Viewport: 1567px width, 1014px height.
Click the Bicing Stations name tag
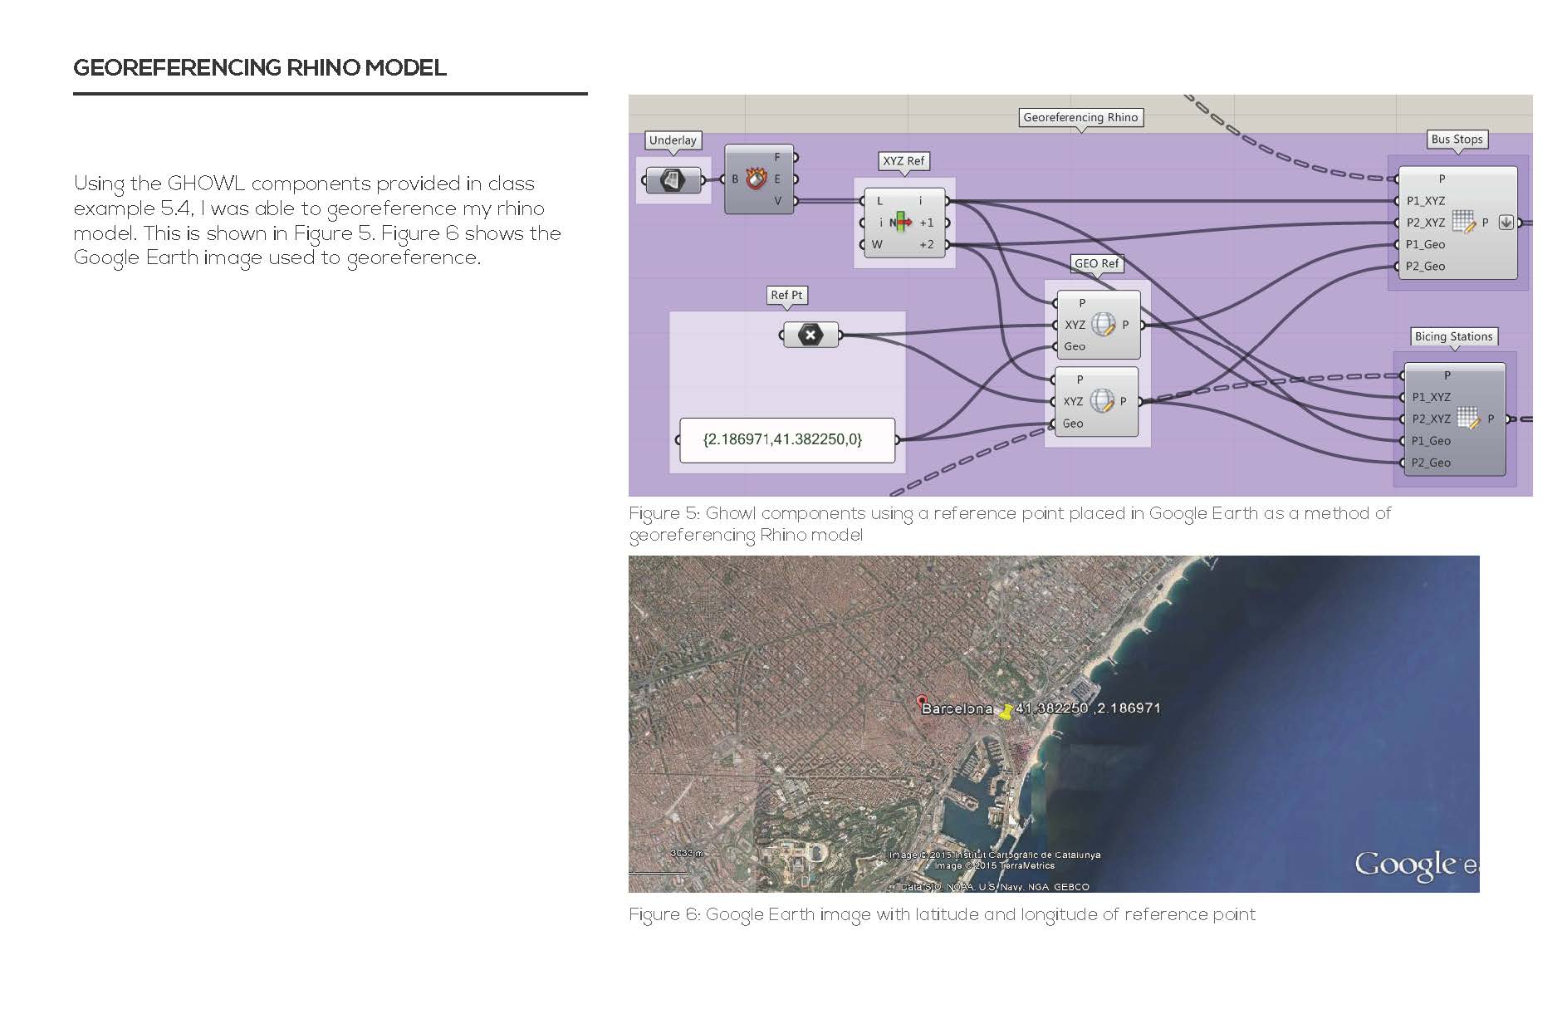(1455, 336)
